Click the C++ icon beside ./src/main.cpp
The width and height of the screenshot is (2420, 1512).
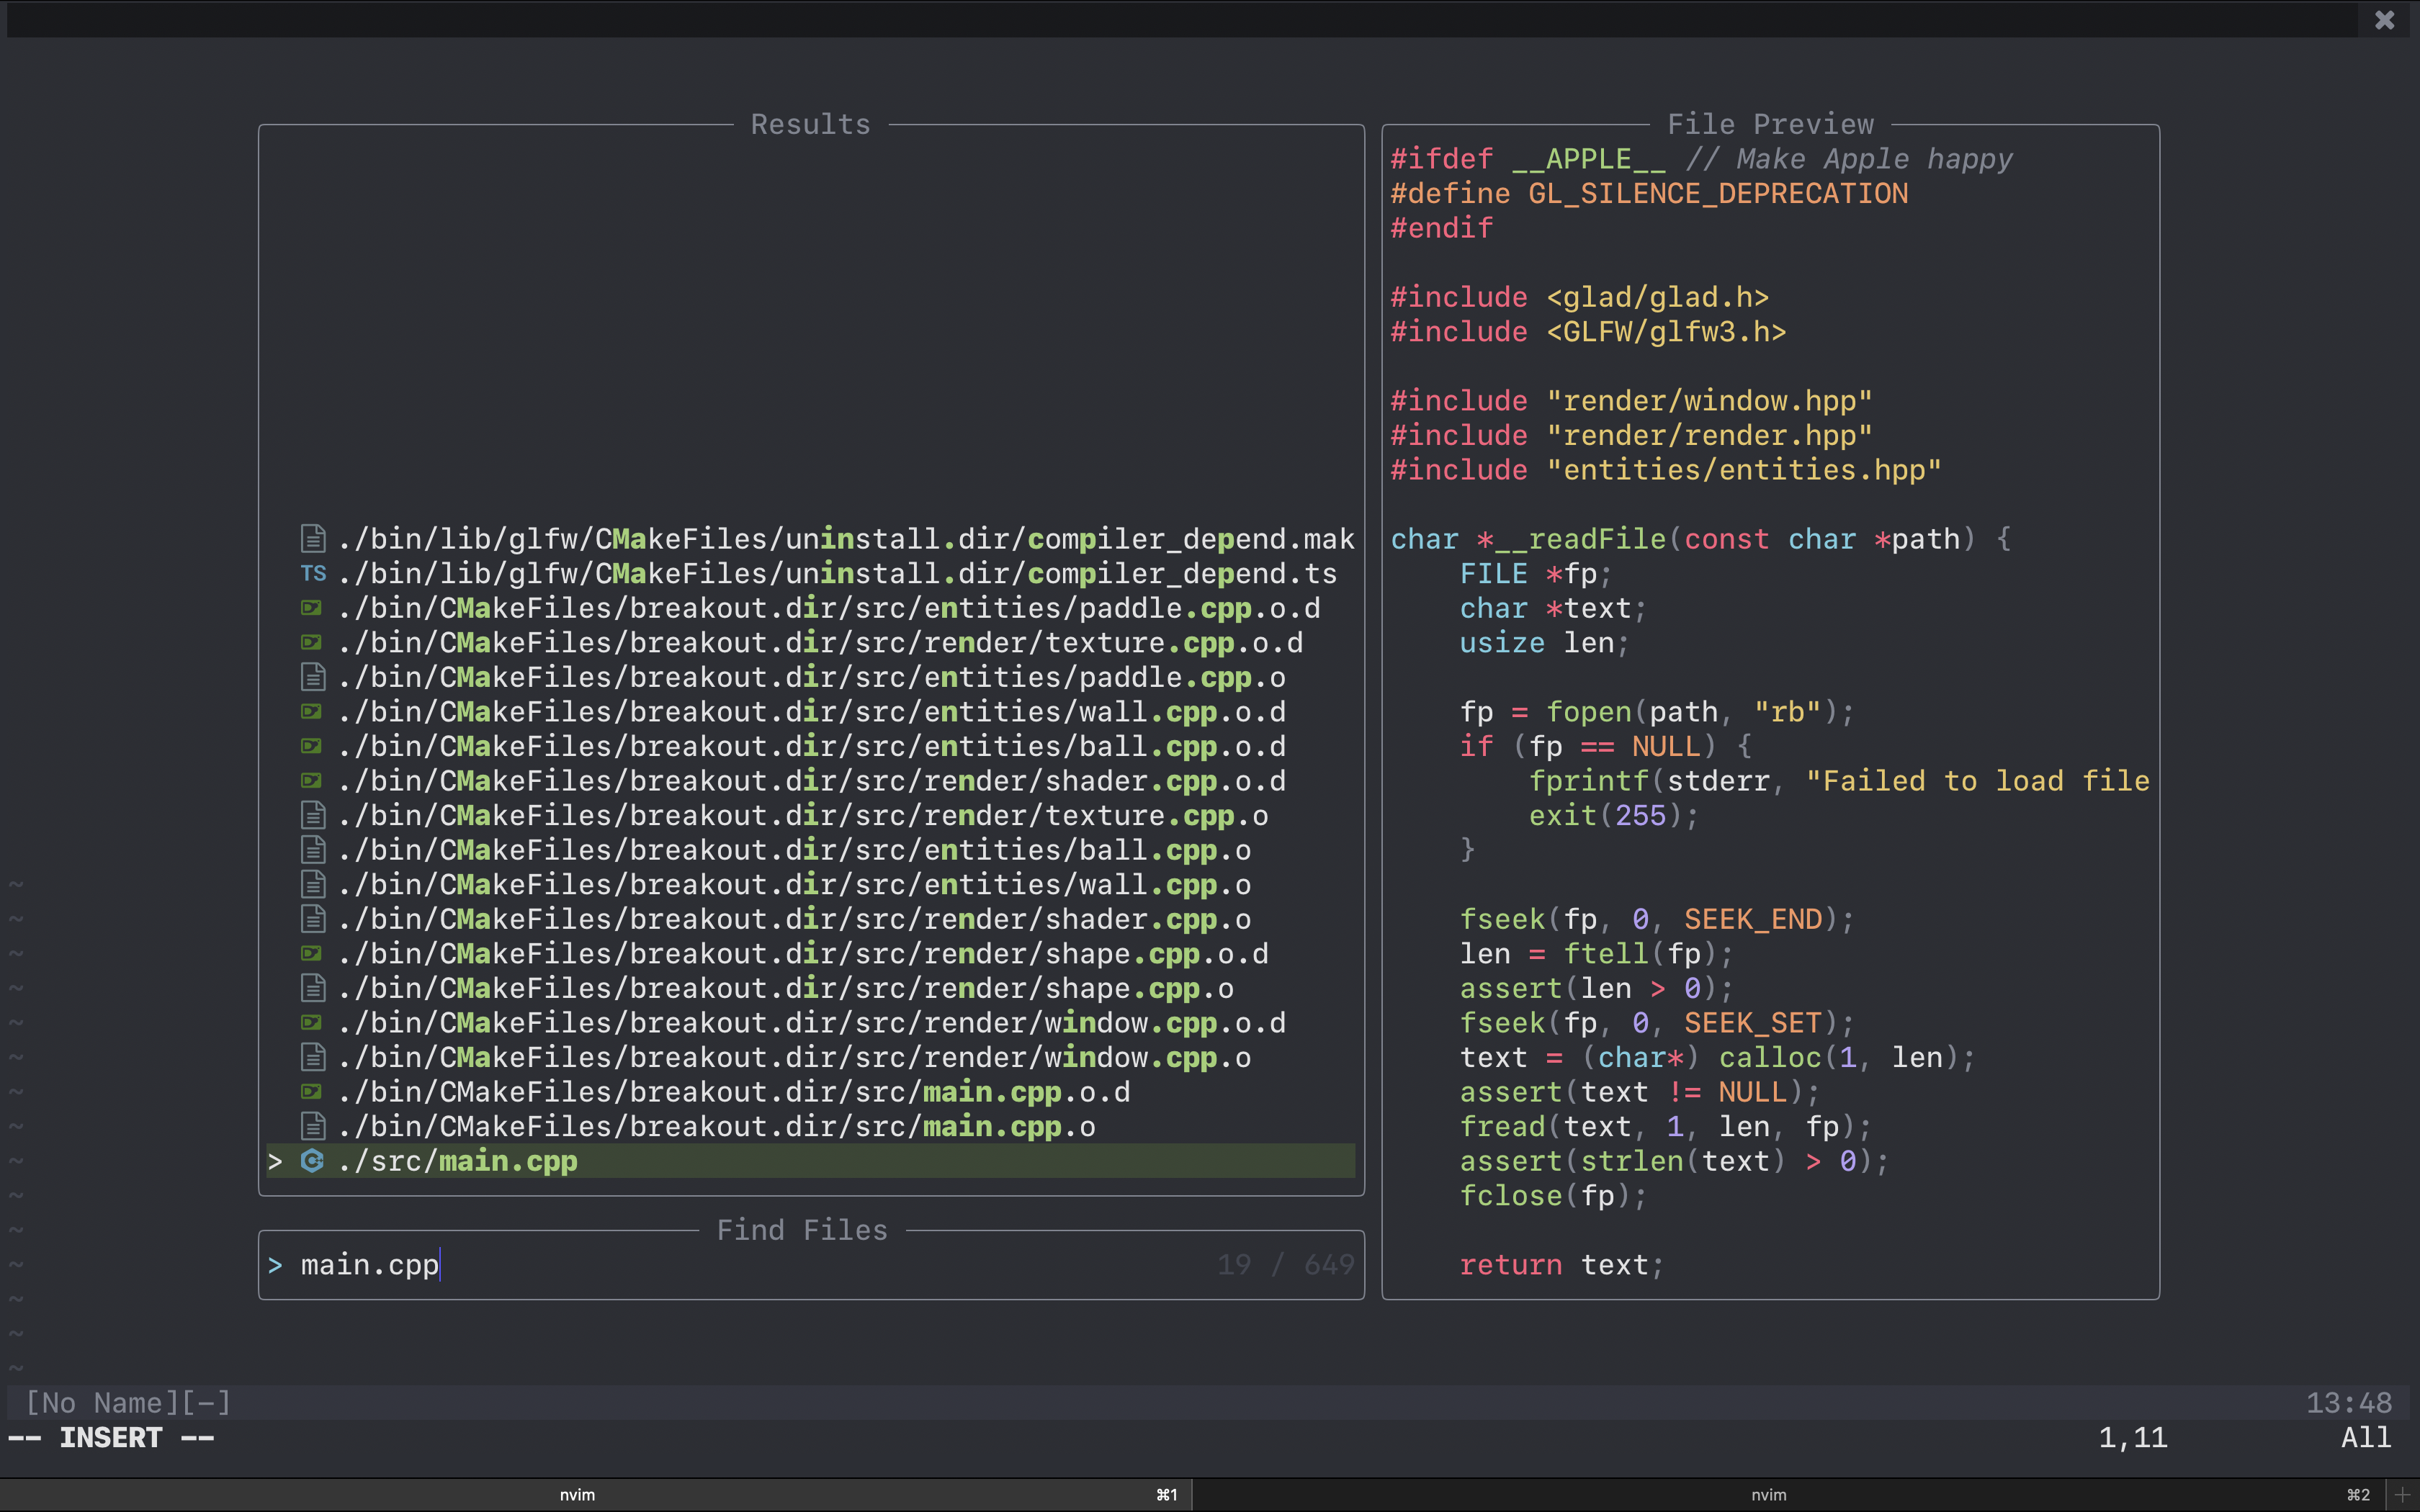coord(312,1161)
